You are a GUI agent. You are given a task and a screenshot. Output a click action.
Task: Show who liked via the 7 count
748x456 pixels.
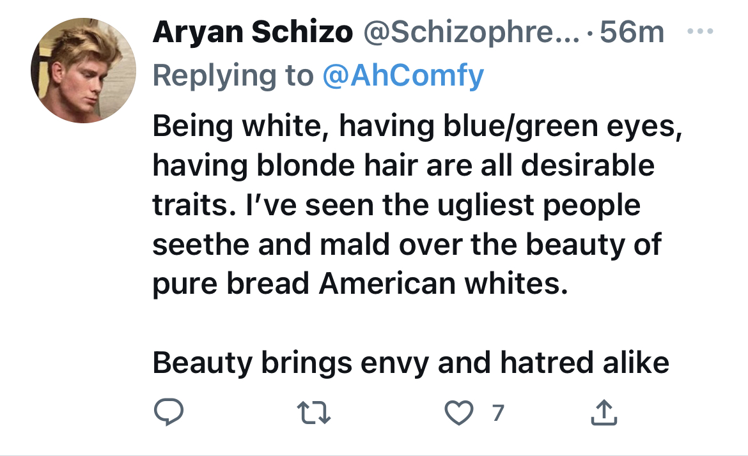(x=498, y=413)
